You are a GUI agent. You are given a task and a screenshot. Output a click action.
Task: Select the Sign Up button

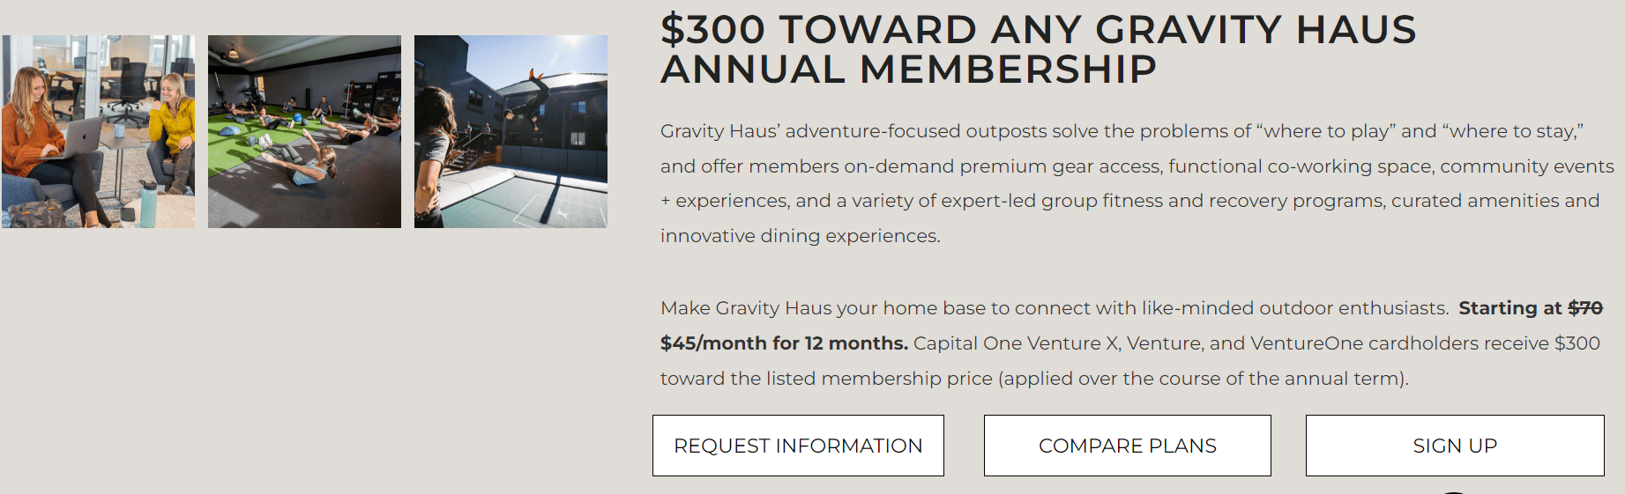click(x=1455, y=446)
